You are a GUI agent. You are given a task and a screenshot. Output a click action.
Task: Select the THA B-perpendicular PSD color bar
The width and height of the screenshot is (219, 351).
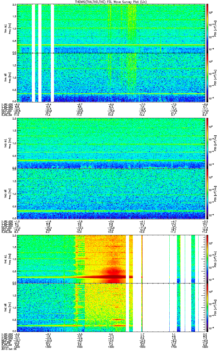coord(207,28)
